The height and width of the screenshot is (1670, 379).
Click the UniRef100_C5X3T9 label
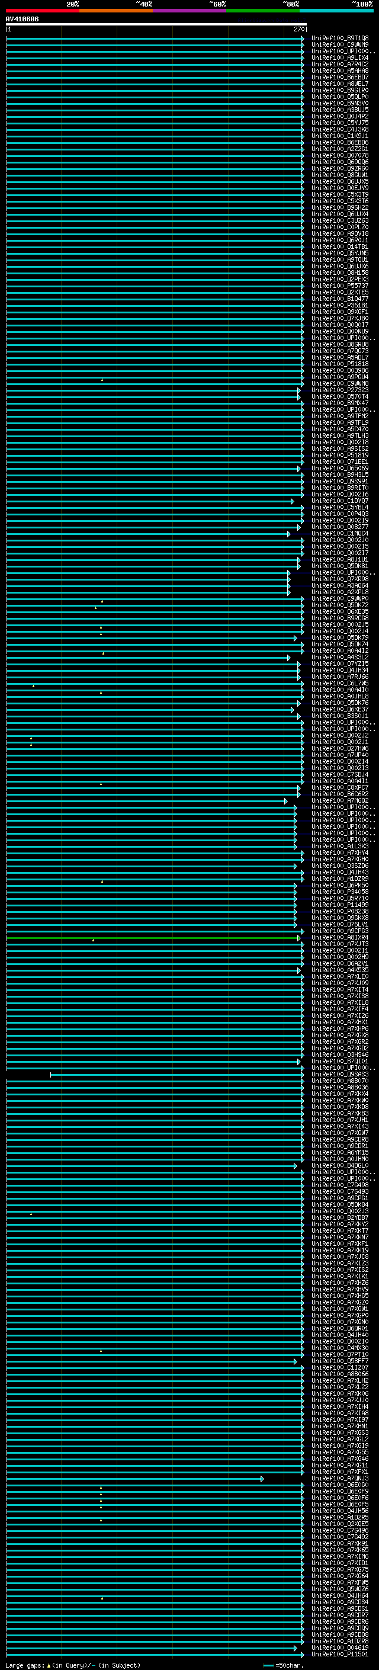[x=340, y=194]
